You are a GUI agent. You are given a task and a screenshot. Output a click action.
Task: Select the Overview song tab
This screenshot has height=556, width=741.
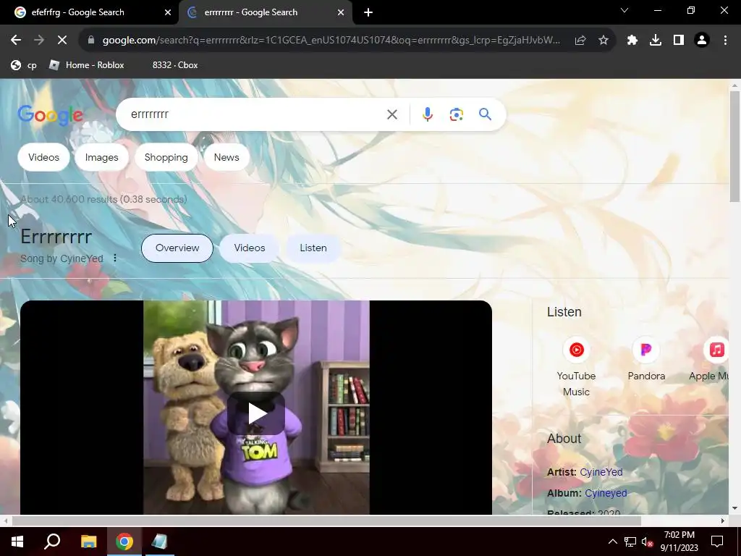177,248
